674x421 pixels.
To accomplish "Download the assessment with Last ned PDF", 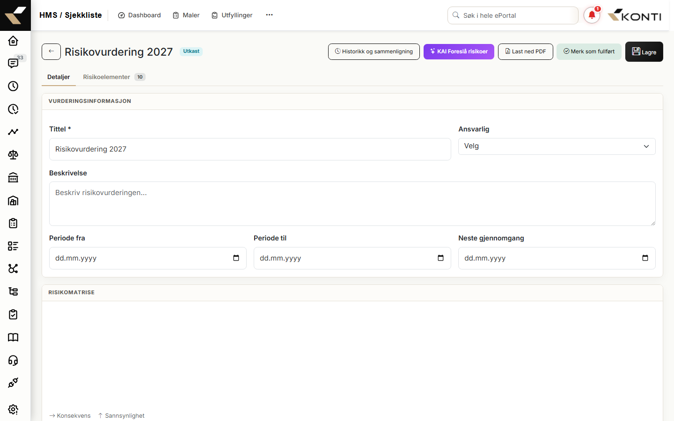I will 526,51.
